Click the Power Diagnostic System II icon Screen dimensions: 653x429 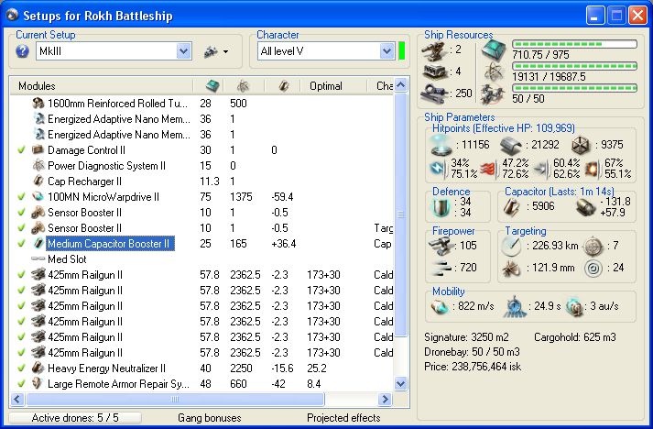[38, 165]
